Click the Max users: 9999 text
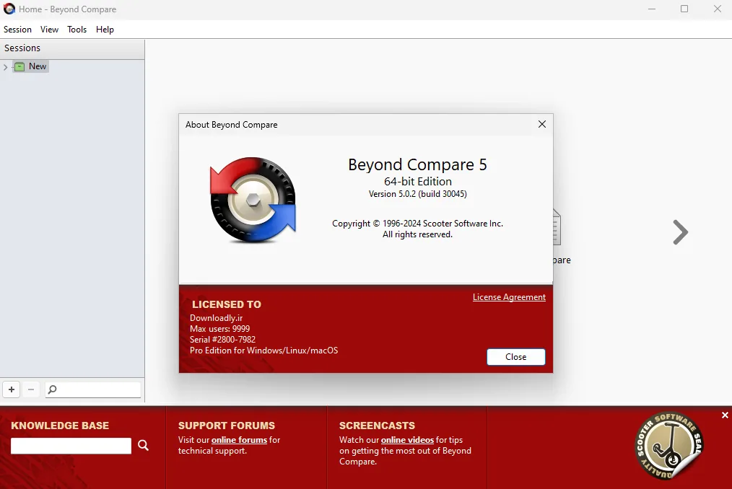Screen dimensions: 732x489 [x=220, y=329]
